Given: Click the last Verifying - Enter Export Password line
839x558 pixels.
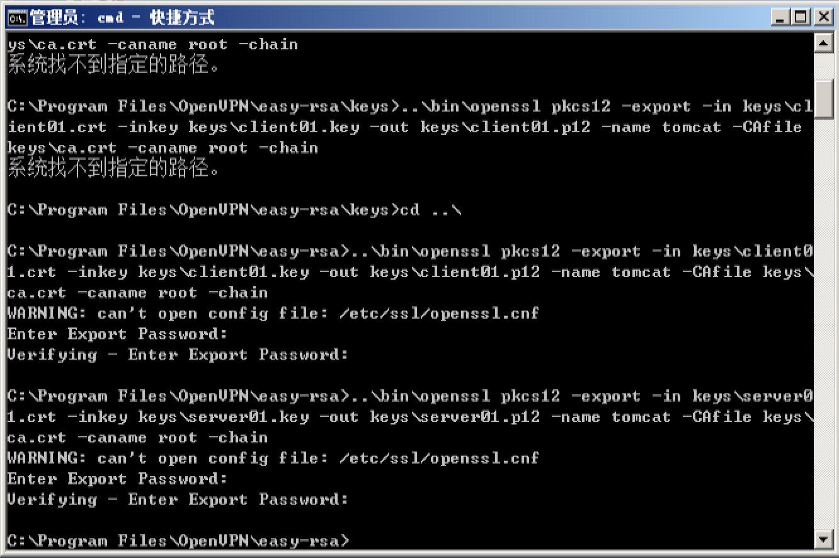Looking at the screenshot, I should click(177, 500).
